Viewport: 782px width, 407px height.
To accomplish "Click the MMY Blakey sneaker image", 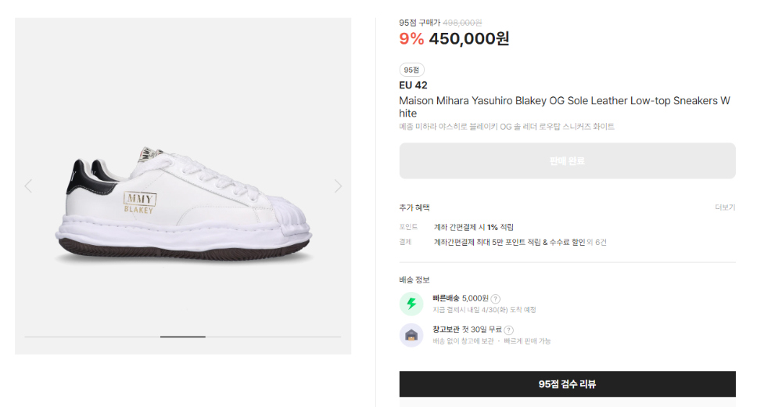I will click(x=184, y=205).
